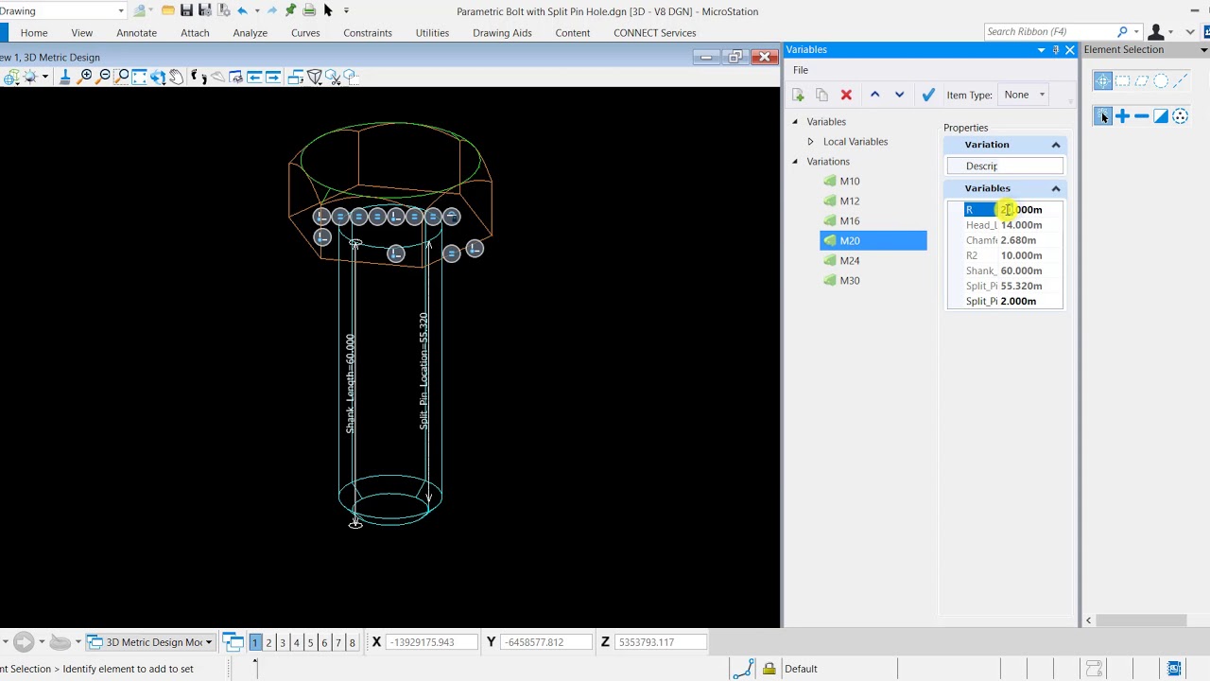Choose the Circle selection method icon
The image size is (1210, 681).
pyautogui.click(x=1161, y=81)
